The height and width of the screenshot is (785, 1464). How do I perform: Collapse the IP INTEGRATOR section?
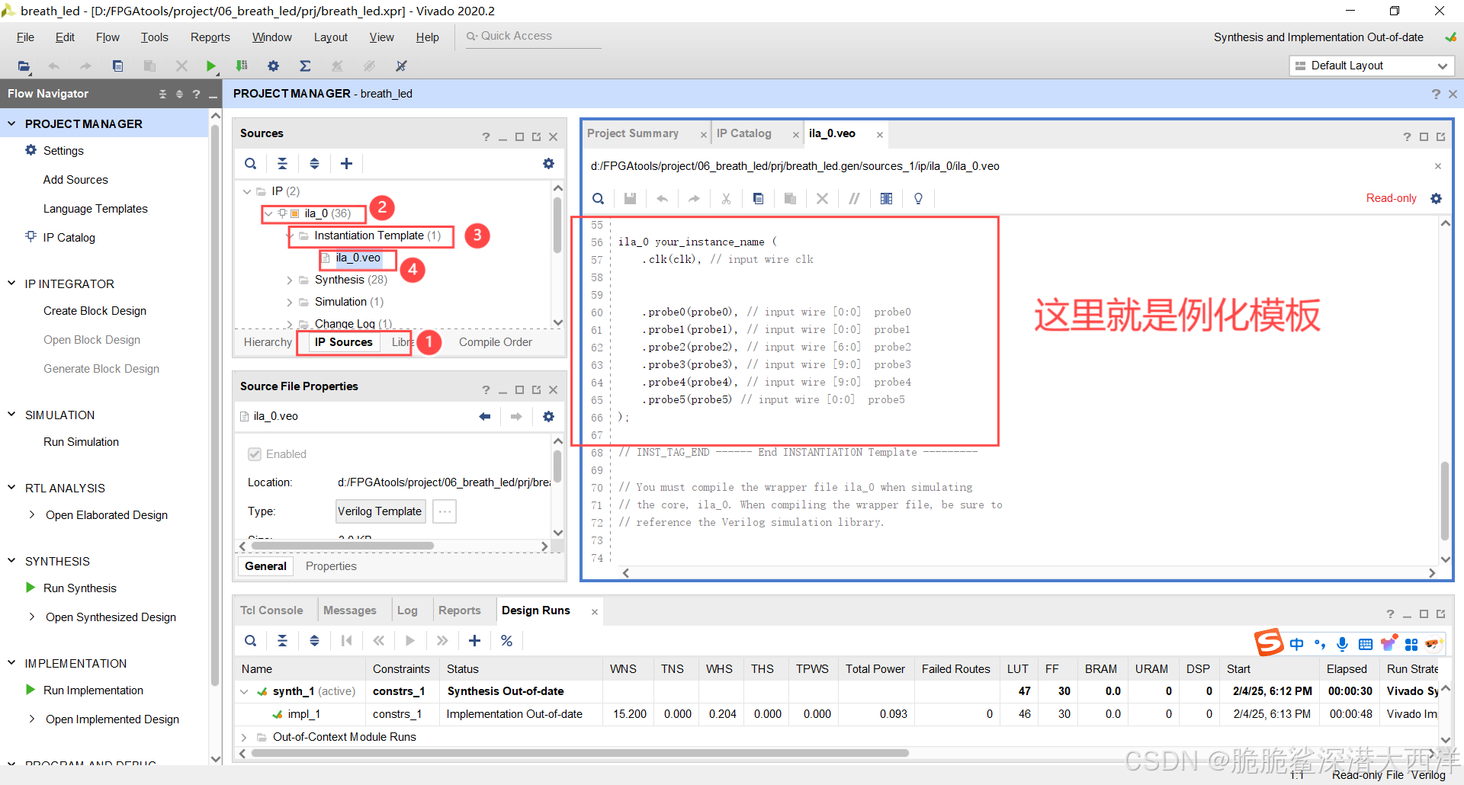click(x=11, y=284)
